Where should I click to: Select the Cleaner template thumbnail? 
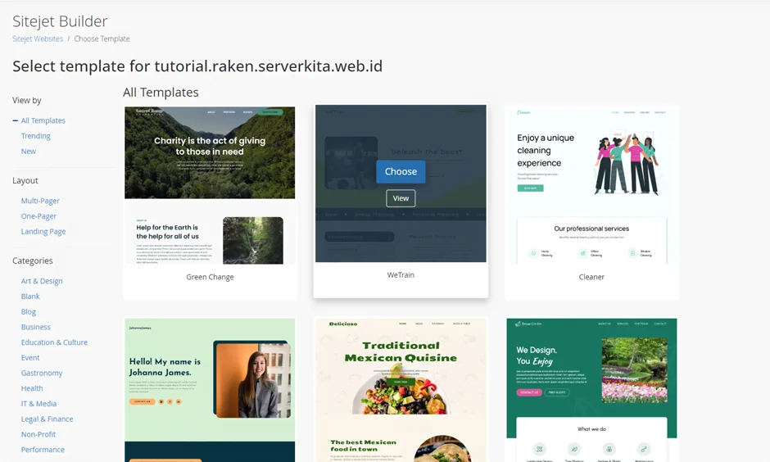point(591,185)
